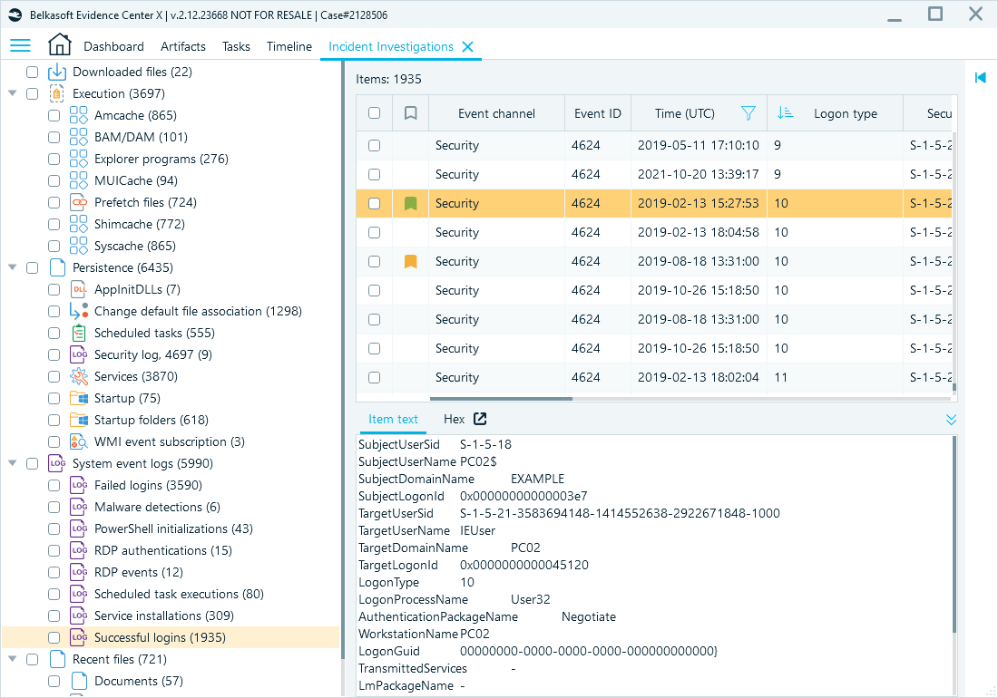The width and height of the screenshot is (998, 698).
Task: Collapse details pane with double chevron
Action: tap(951, 420)
